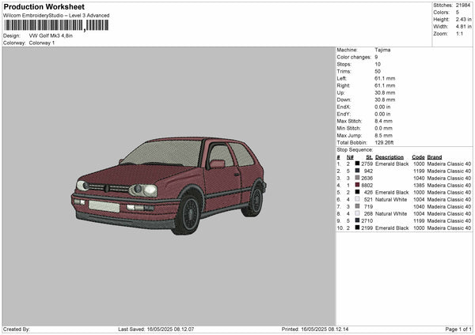Viewport: 475px width, 335px height.
Task: Click the 719 thread color swatch
Action: [x=358, y=206]
